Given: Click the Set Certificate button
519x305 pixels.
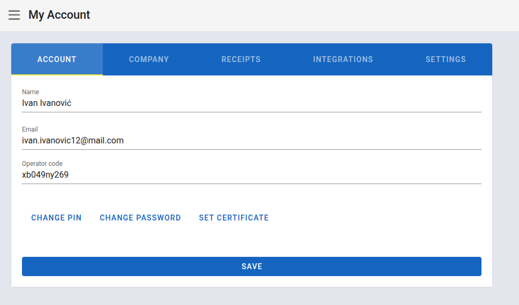Looking at the screenshot, I should tap(234, 218).
